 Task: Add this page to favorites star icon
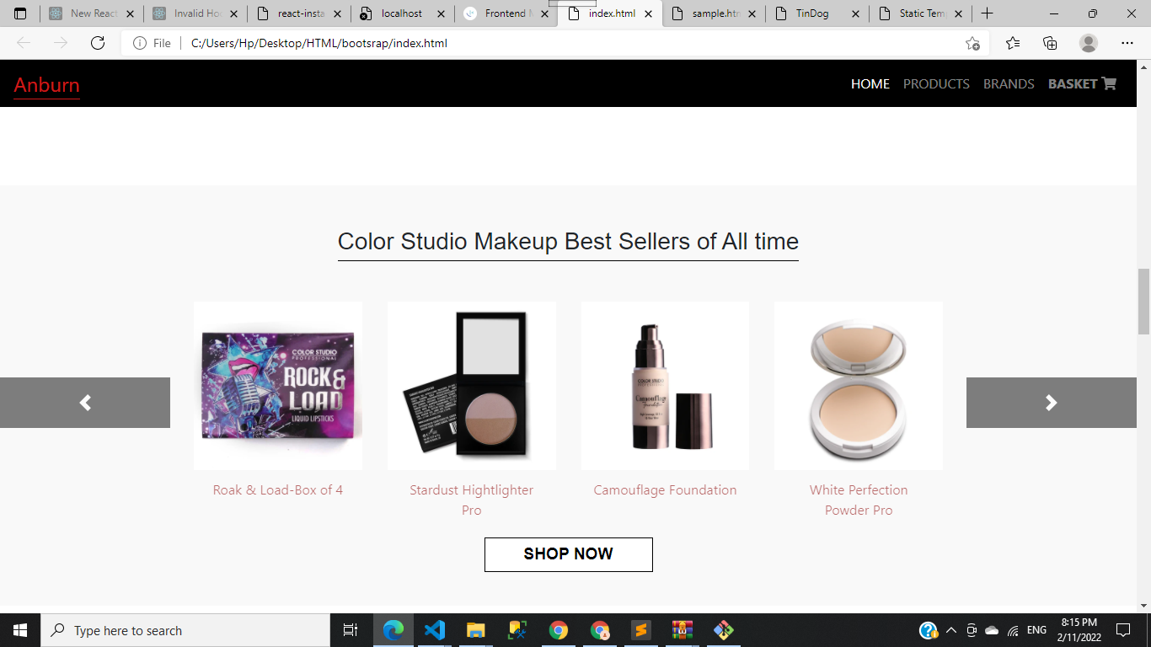pos(972,43)
